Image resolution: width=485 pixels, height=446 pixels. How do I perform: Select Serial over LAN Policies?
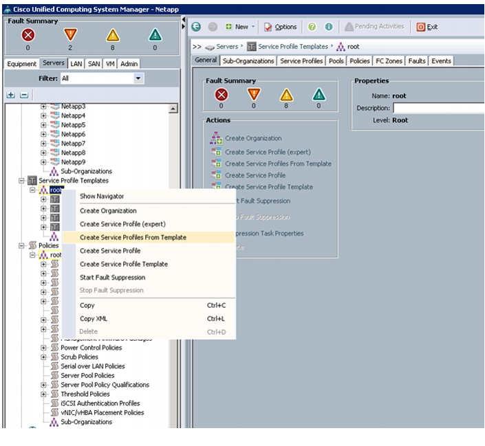point(93,366)
